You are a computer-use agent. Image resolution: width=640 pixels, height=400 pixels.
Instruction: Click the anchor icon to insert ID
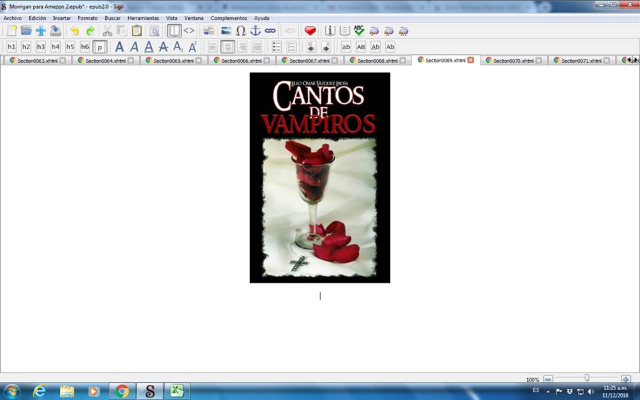pyautogui.click(x=255, y=31)
